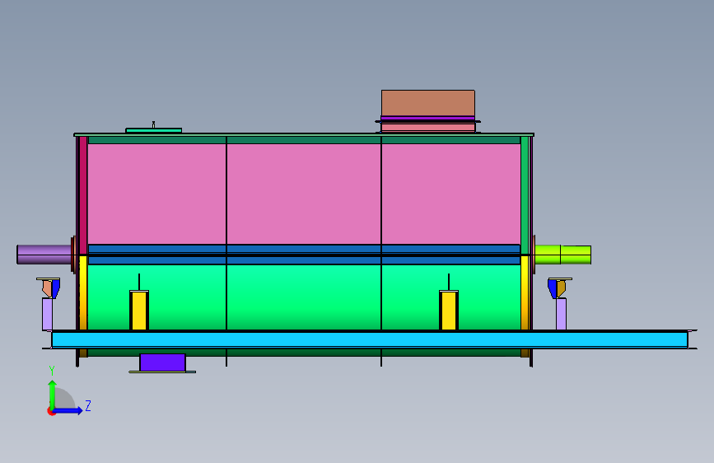The width and height of the screenshot is (714, 463).
Task: Select the magenta flange under the brown box
Action: click(x=428, y=118)
